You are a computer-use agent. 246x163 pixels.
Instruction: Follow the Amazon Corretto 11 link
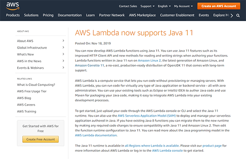(x=89, y=65)
